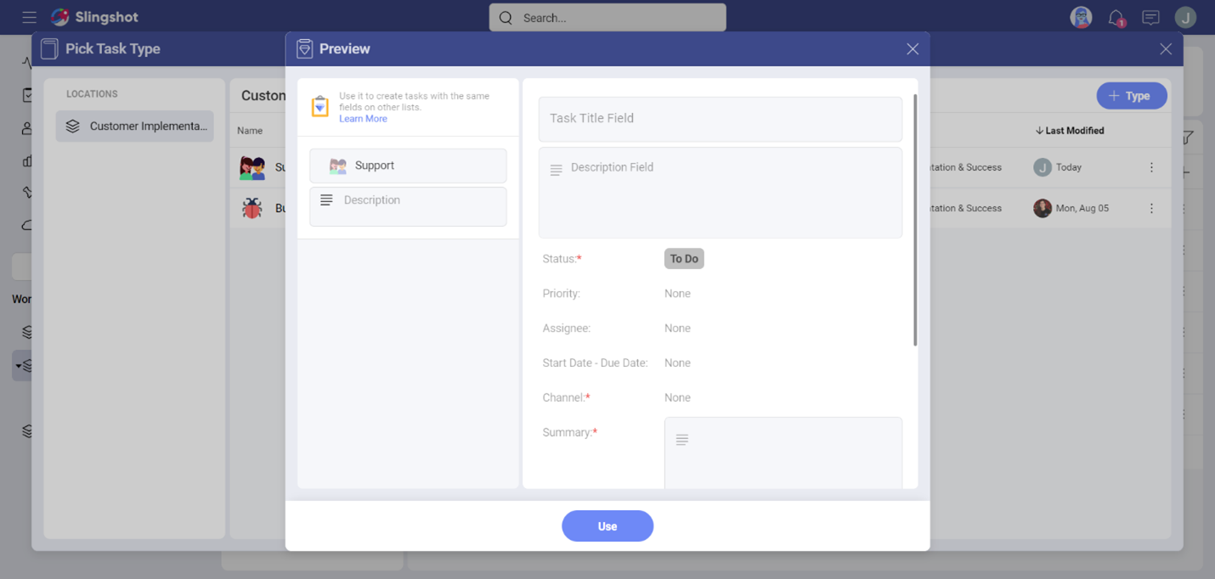The width and height of the screenshot is (1215, 579).
Task: Click three-dot menu on Mon, Aug 05 row
Action: pos(1151,208)
